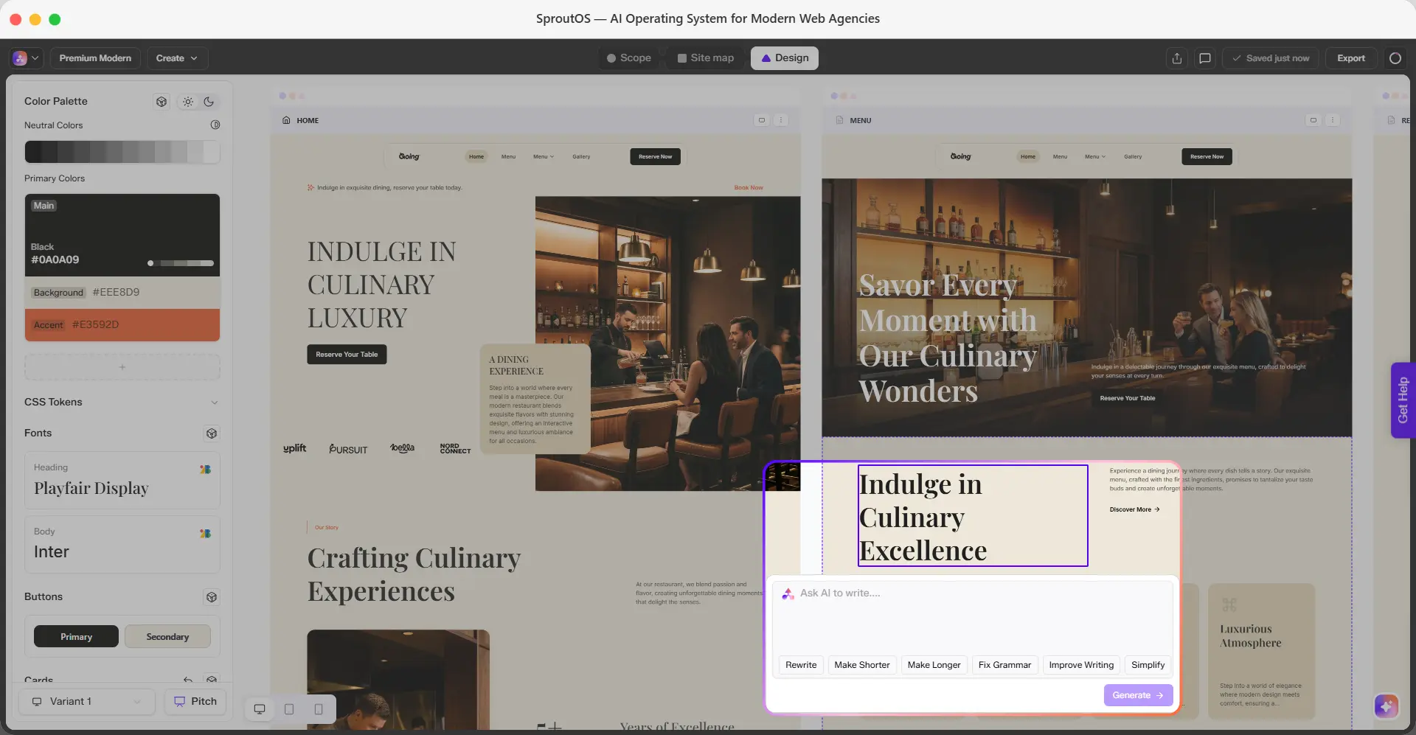1416x735 pixels.
Task: Open the Get Help side tab
Action: pos(1403,400)
